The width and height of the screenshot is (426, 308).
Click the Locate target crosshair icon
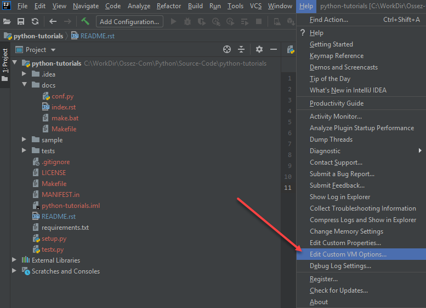pos(227,49)
